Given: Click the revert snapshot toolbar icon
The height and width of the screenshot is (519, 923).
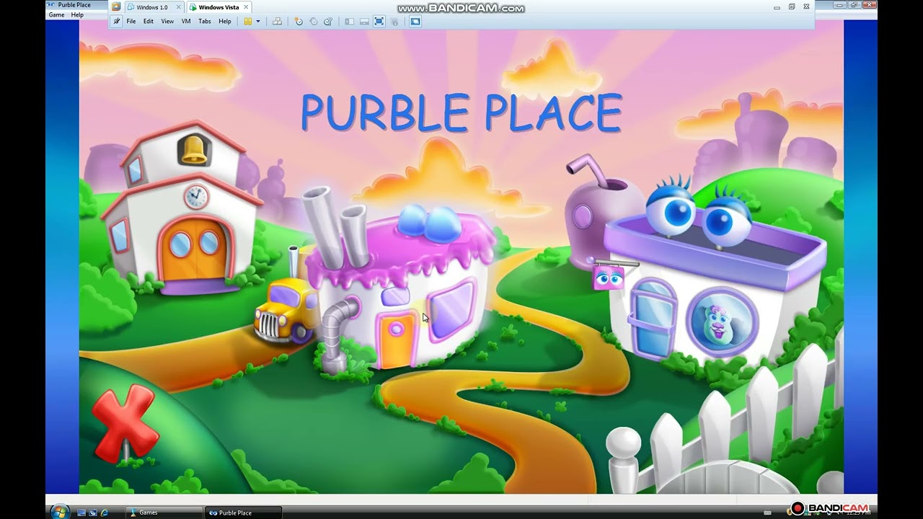Looking at the screenshot, I should [314, 22].
